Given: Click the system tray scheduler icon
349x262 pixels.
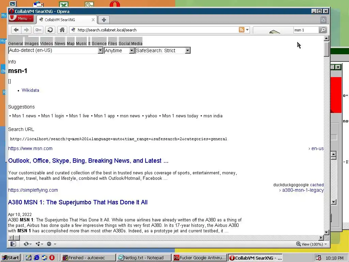Looking at the screenshot, I should tap(318, 258).
